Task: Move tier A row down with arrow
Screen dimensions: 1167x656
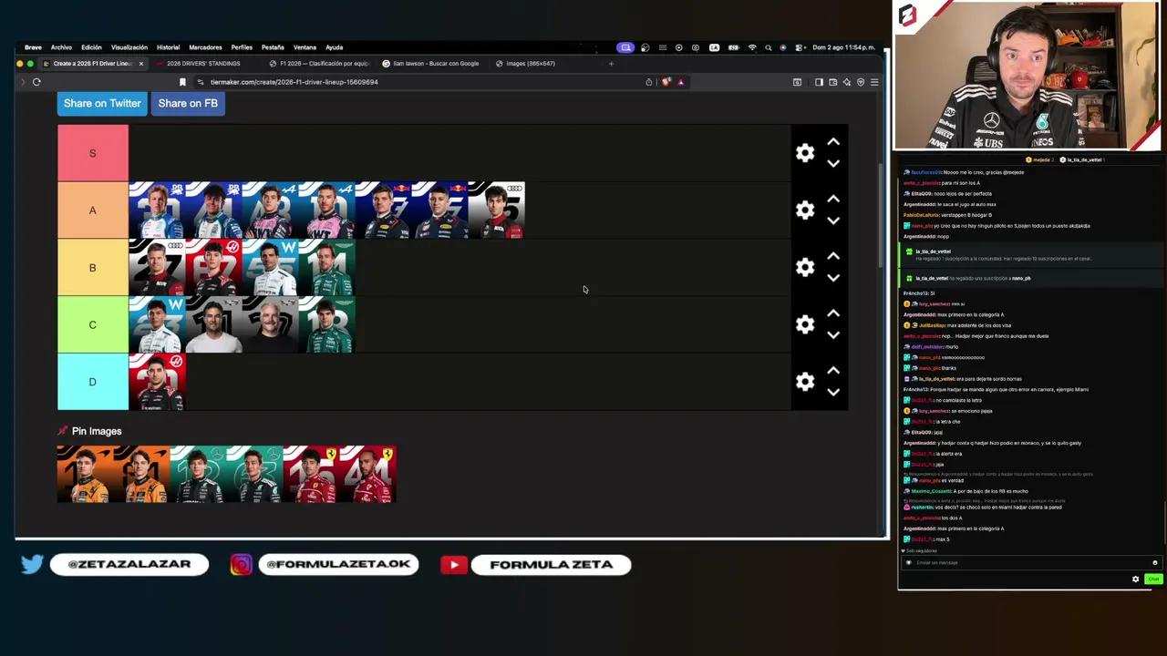Action: click(833, 221)
